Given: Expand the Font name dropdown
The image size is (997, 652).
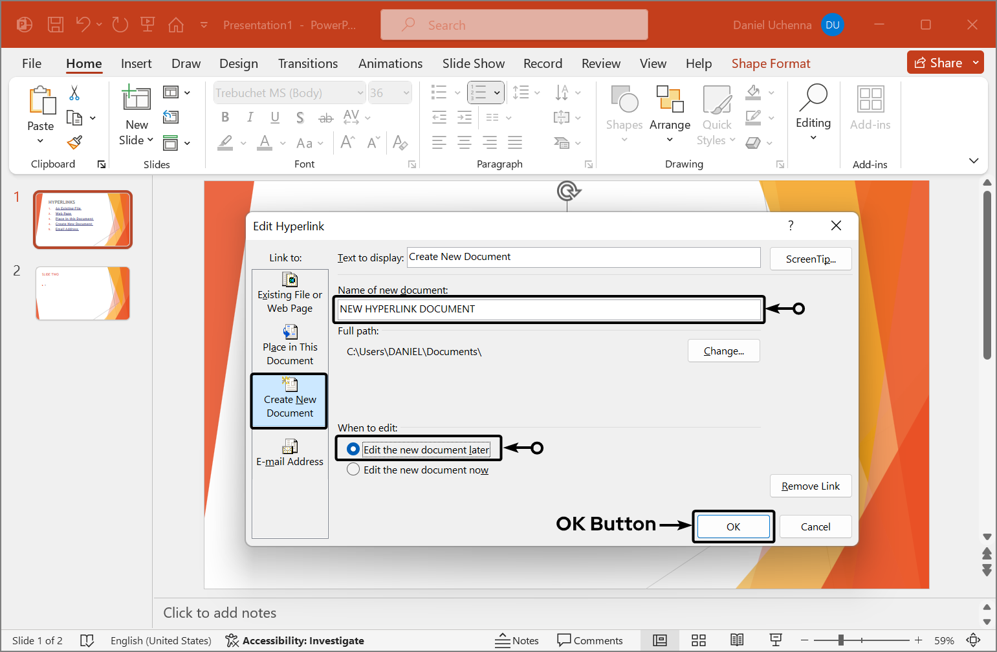Looking at the screenshot, I should 360,93.
